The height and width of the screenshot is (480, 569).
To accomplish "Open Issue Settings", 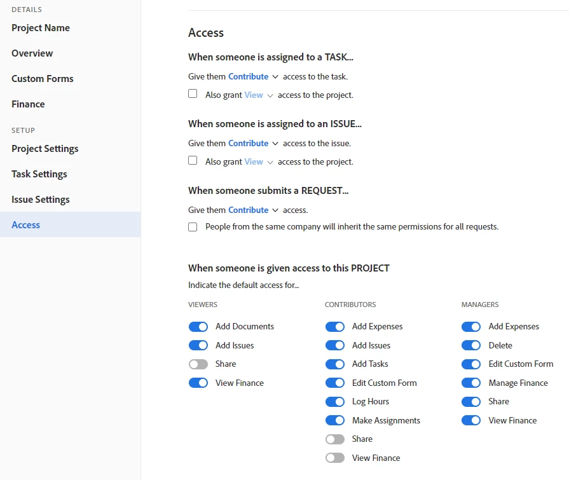I will tap(40, 200).
